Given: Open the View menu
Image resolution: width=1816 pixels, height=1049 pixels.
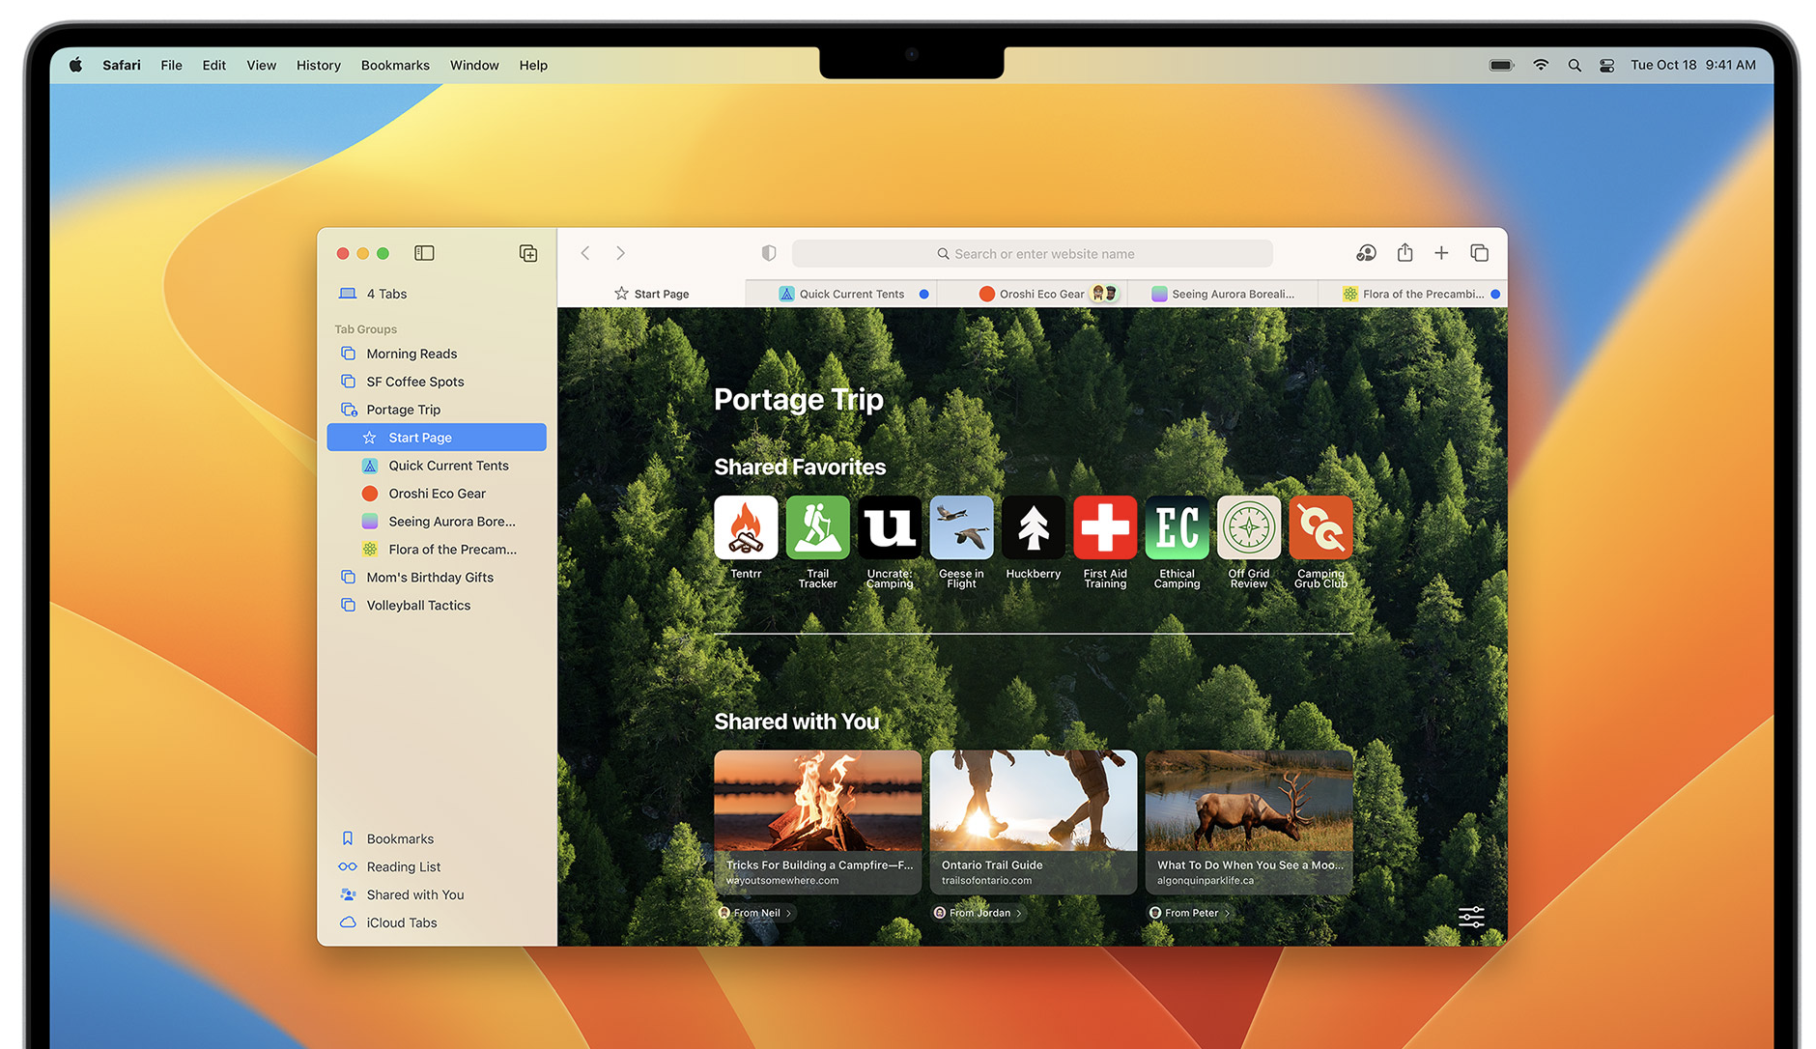Looking at the screenshot, I should (x=261, y=66).
